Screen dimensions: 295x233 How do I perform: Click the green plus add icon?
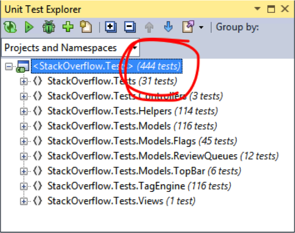click(68, 27)
